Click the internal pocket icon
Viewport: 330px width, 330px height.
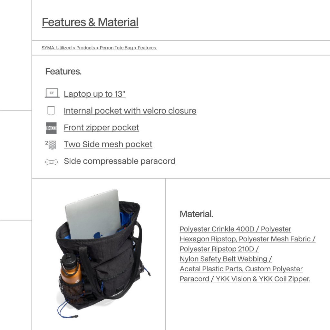pyautogui.click(x=51, y=111)
